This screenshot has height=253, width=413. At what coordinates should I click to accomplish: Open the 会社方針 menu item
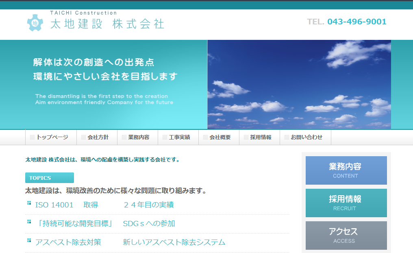pyautogui.click(x=97, y=137)
